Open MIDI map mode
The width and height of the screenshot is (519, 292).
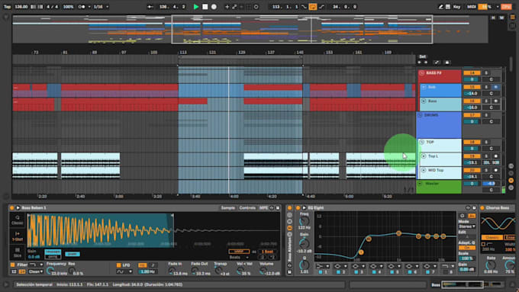pyautogui.click(x=472, y=7)
